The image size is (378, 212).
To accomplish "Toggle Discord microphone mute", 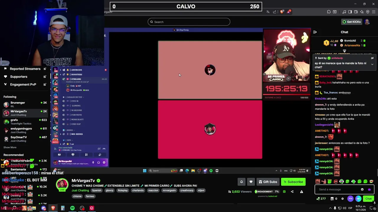I will [x=93, y=163].
